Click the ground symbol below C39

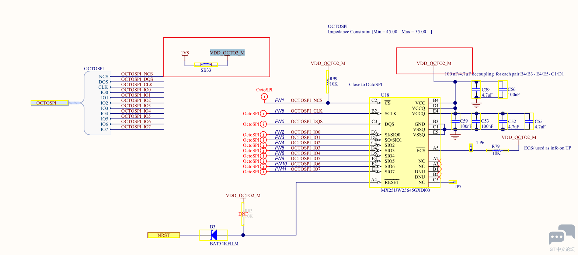click(476, 105)
